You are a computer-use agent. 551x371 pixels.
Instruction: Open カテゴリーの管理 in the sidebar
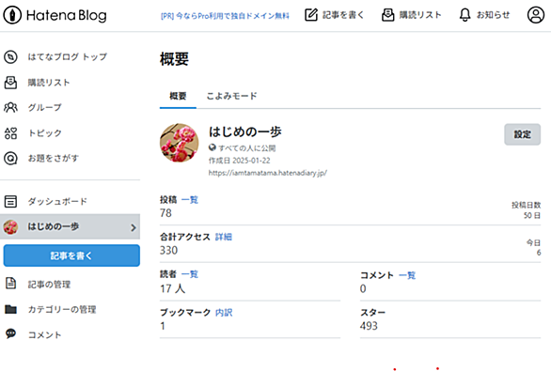(62, 310)
